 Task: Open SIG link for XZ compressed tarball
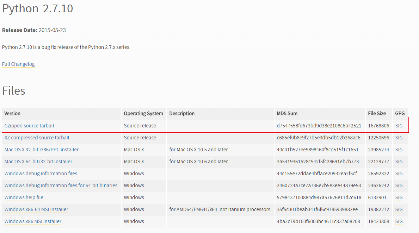click(x=399, y=138)
